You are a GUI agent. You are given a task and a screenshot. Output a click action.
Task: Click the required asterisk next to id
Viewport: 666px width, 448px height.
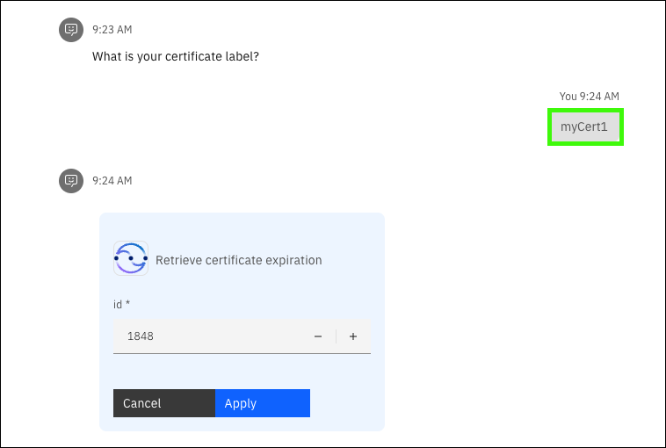pyautogui.click(x=128, y=304)
